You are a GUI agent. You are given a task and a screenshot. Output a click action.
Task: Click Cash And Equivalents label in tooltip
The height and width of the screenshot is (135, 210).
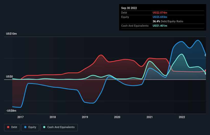click(x=135, y=26)
